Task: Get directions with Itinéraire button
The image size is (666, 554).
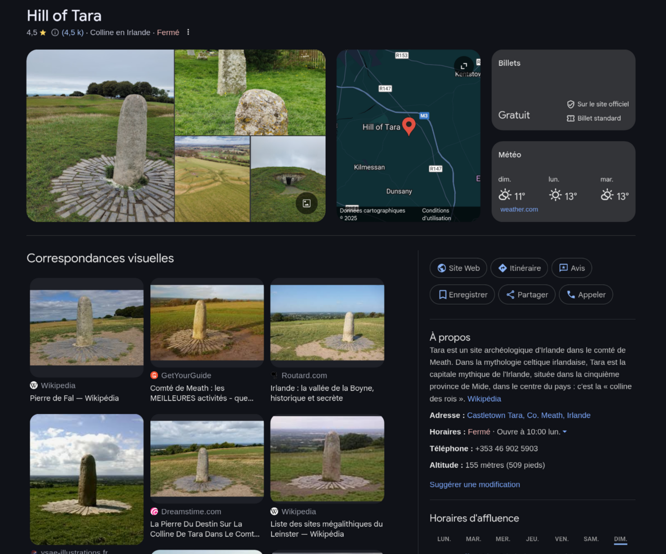Action: 519,268
